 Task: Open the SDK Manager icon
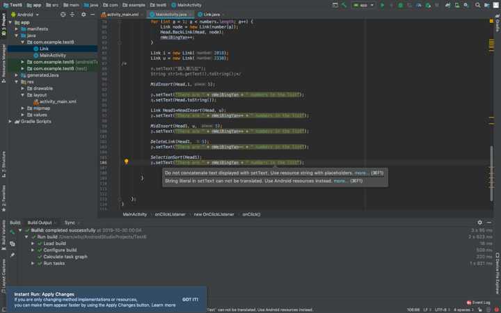(466, 5)
